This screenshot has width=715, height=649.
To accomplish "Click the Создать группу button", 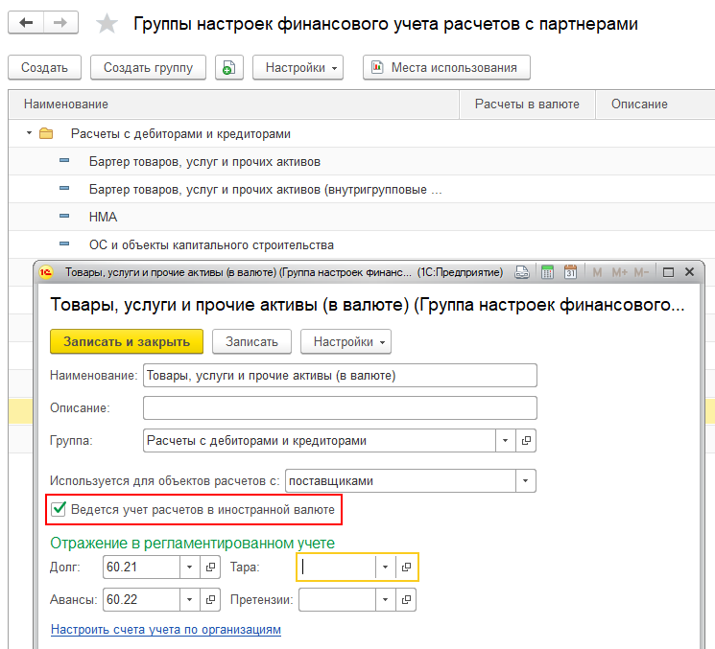I will (148, 68).
